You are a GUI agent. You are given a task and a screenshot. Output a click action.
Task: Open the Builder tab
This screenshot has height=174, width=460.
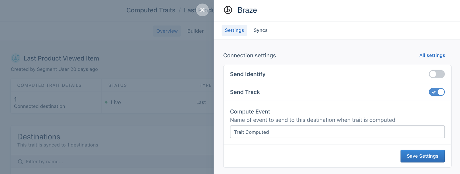click(x=195, y=31)
